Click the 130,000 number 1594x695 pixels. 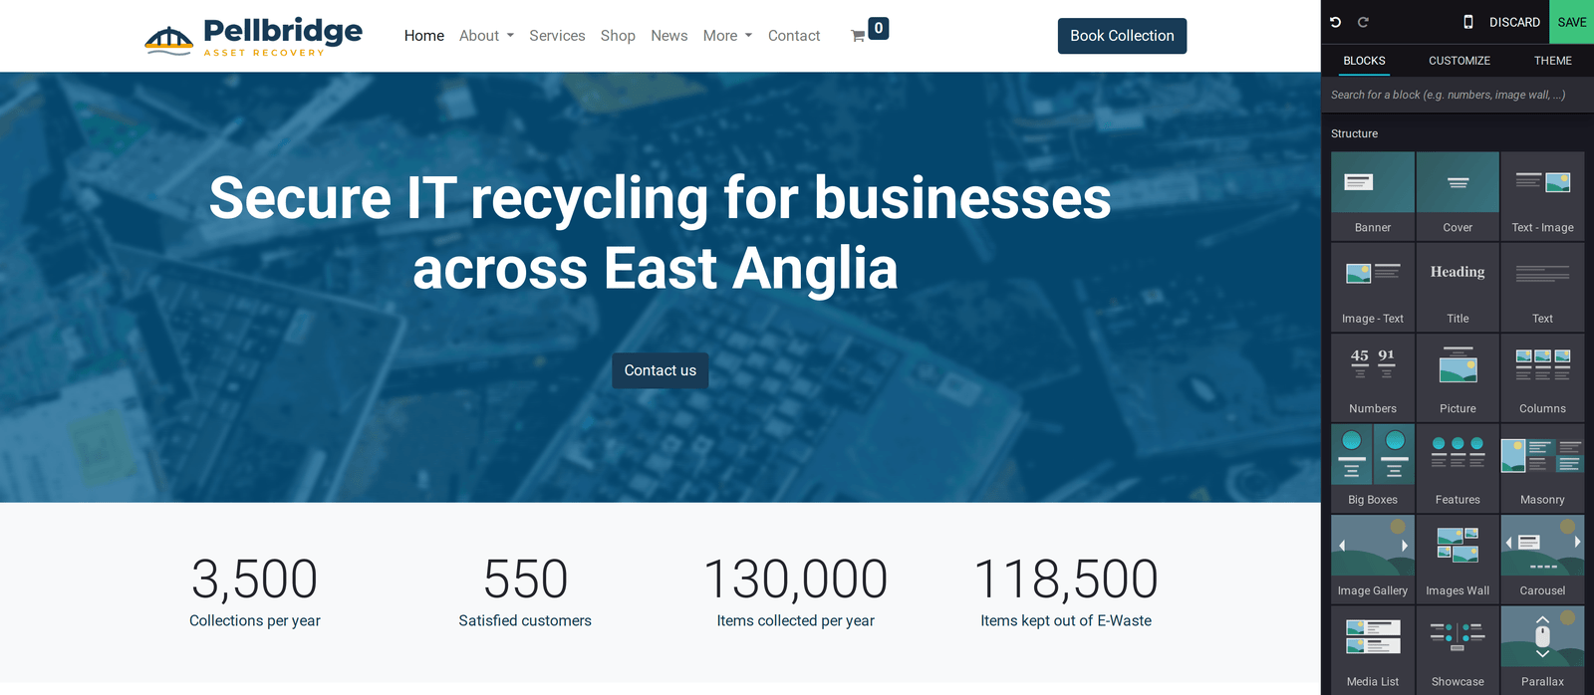pyautogui.click(x=795, y=579)
